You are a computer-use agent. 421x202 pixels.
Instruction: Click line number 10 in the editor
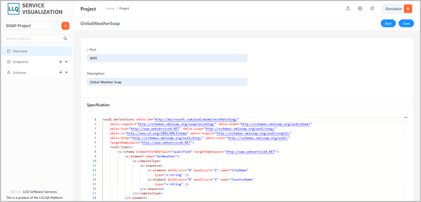point(95,161)
